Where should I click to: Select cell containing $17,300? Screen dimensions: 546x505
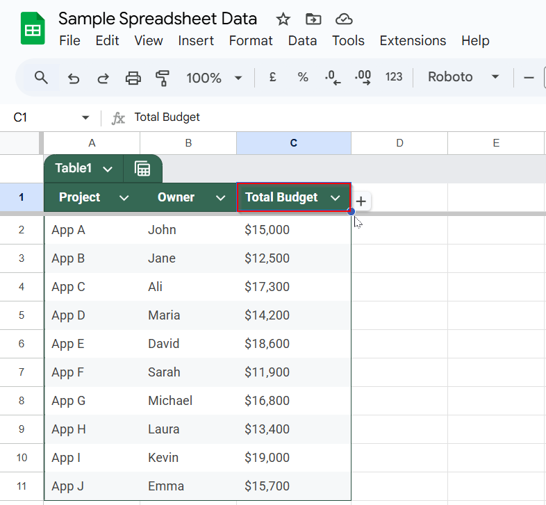point(294,287)
